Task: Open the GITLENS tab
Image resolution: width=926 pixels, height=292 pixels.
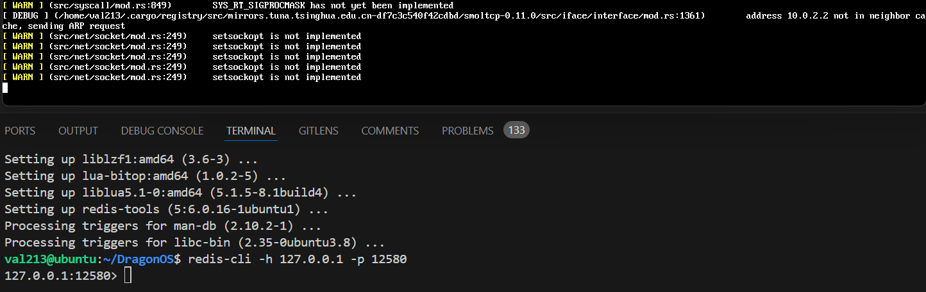Action: pos(318,131)
